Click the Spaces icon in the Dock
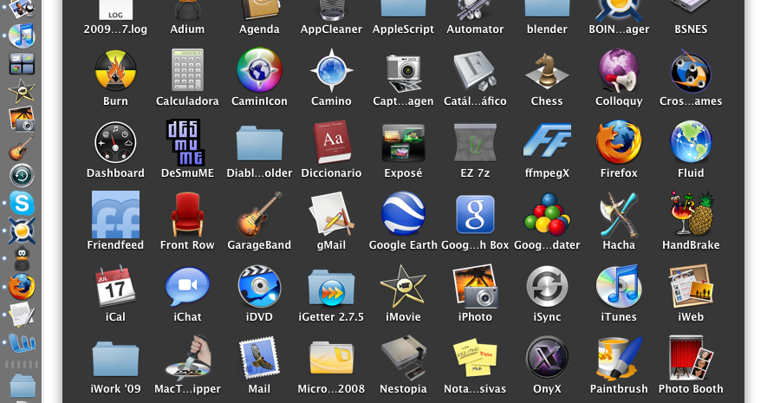Image resolution: width=767 pixels, height=403 pixels. pyautogui.click(x=22, y=64)
